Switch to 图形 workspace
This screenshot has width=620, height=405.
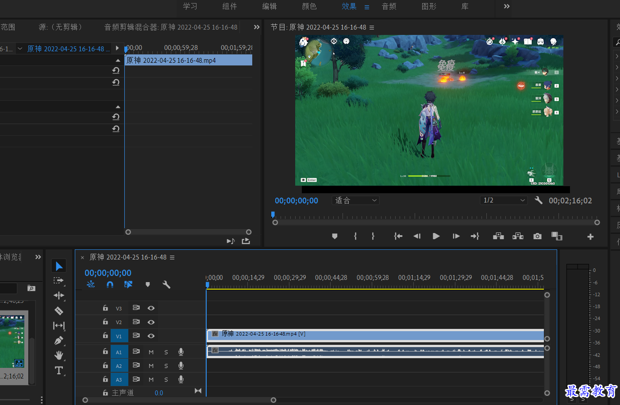[429, 6]
